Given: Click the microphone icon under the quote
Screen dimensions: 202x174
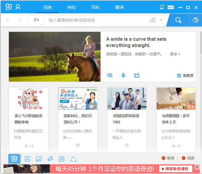Looking at the screenshot, I should coord(123,75).
